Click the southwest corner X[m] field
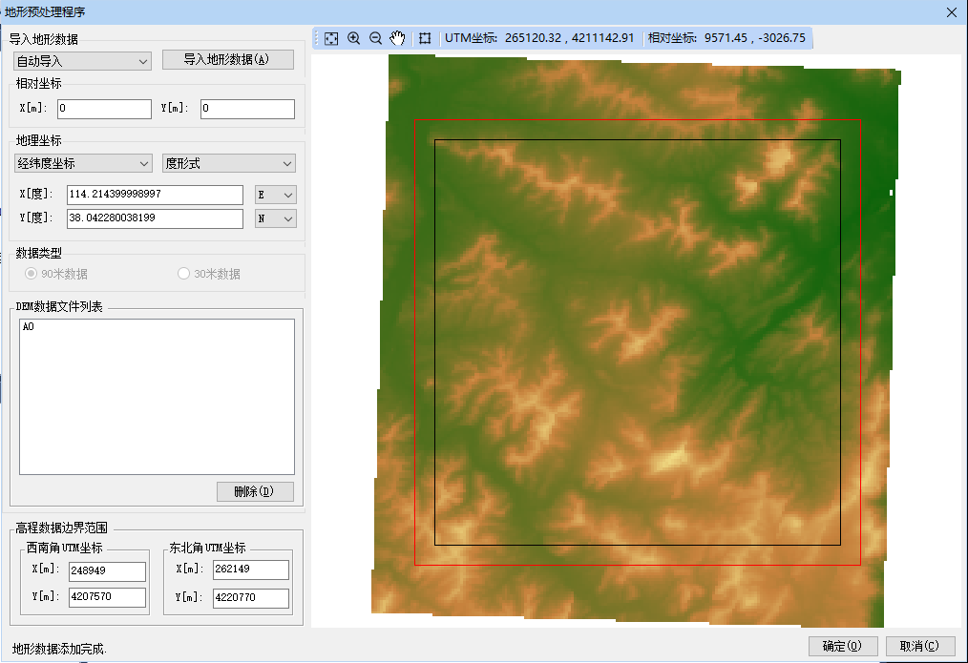The width and height of the screenshot is (968, 663). point(106,571)
